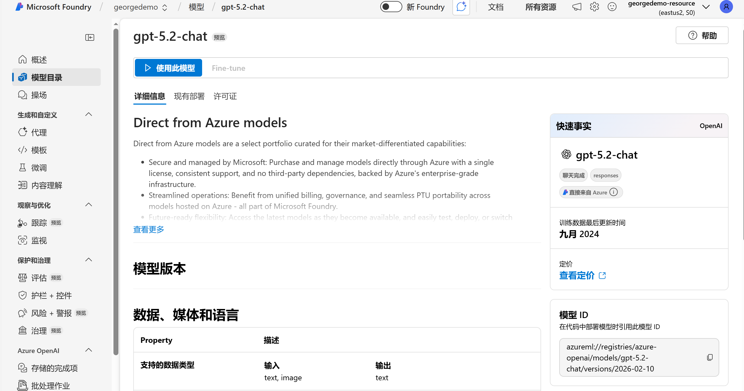Switch to the 现有部署 tab

point(189,96)
